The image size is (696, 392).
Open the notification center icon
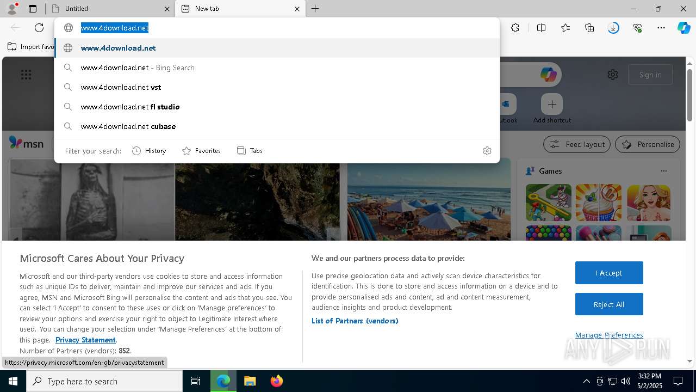[x=678, y=381]
